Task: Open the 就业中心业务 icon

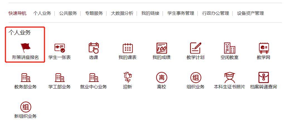Action: (93, 77)
